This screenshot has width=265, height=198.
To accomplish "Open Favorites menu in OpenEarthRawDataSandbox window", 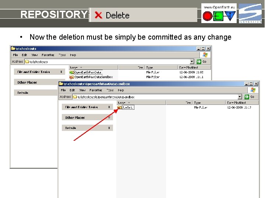I will [96, 90].
